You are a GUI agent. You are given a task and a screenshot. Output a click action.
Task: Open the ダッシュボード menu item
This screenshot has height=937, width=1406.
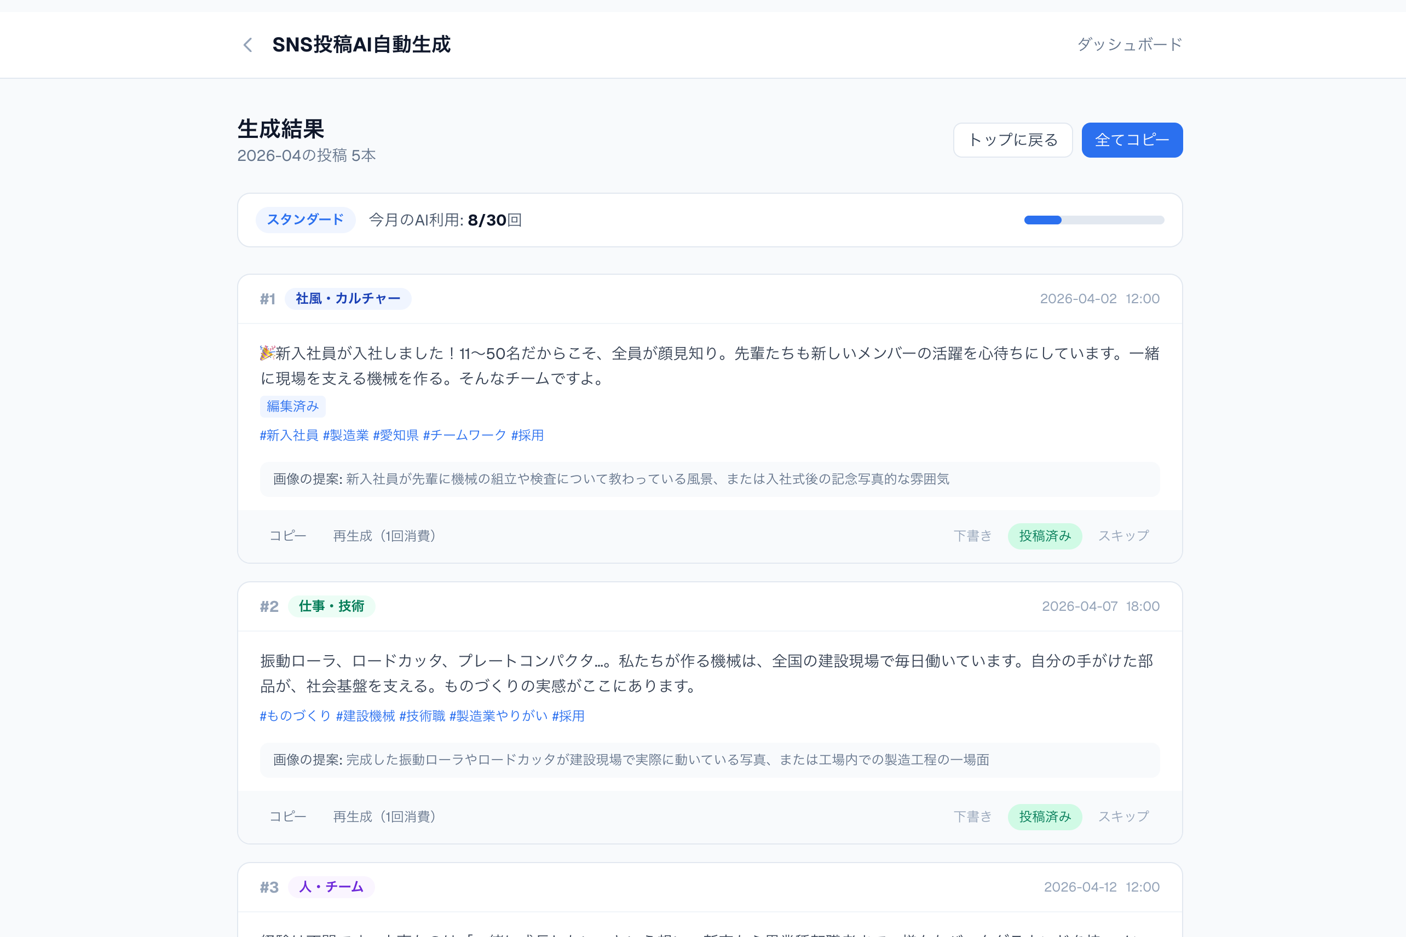[x=1129, y=44]
